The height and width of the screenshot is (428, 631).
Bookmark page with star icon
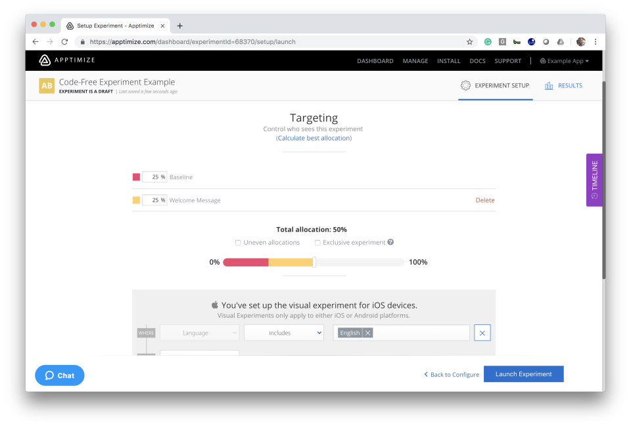pos(469,42)
